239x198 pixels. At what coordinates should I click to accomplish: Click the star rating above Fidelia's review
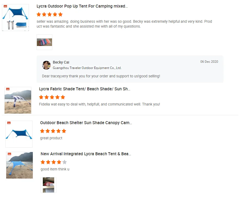(x=52, y=97)
